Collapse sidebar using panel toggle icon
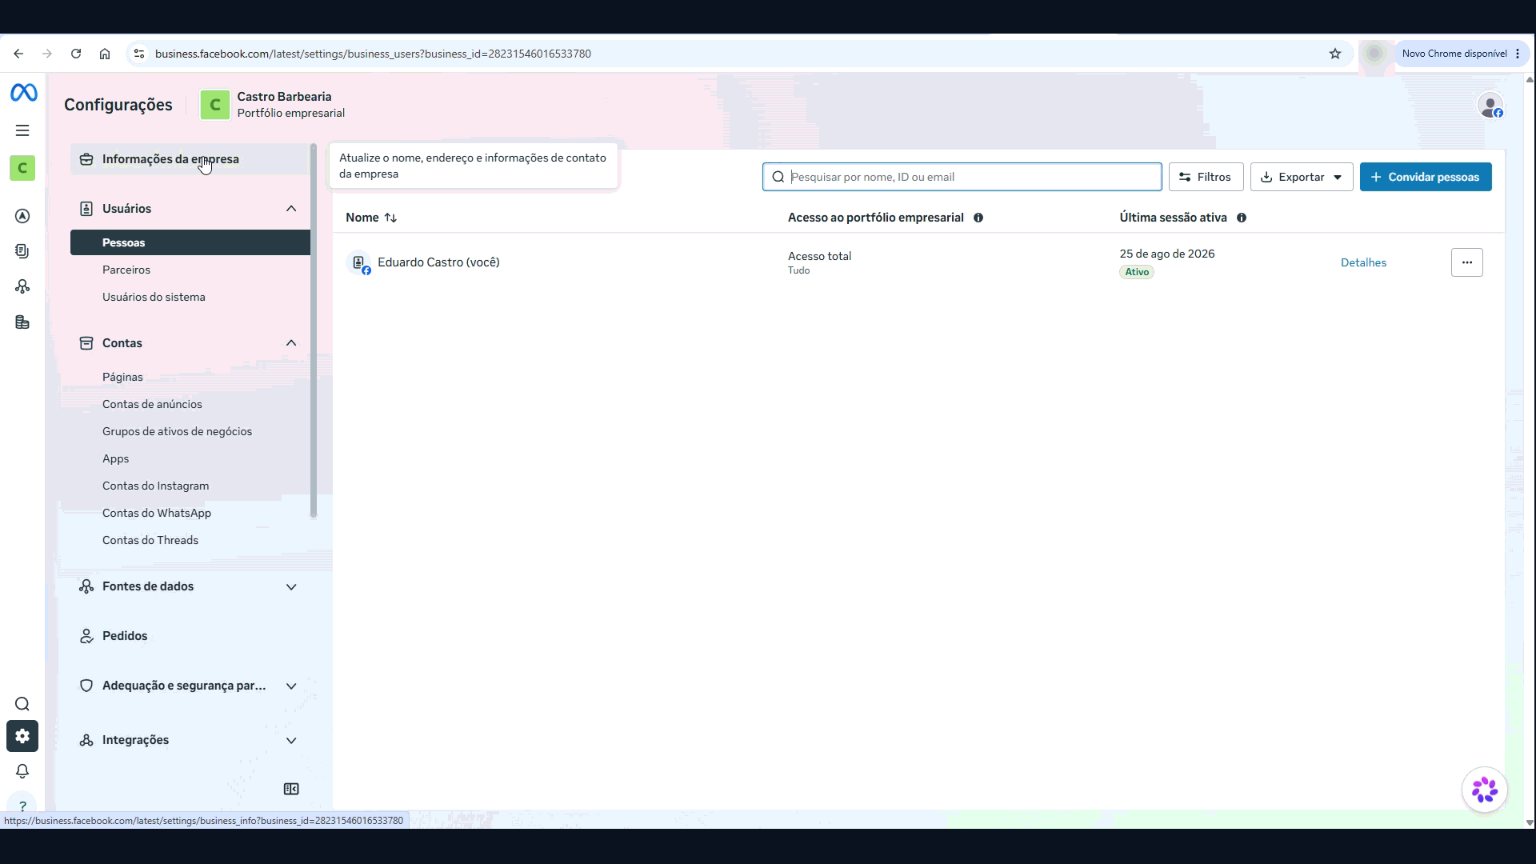The width and height of the screenshot is (1536, 864). 291,789
